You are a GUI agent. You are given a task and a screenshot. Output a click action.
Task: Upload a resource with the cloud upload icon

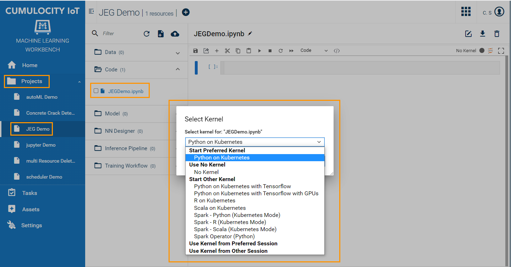(175, 34)
